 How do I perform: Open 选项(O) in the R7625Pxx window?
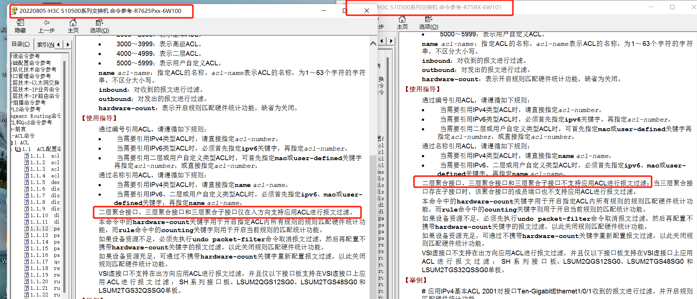point(99,26)
